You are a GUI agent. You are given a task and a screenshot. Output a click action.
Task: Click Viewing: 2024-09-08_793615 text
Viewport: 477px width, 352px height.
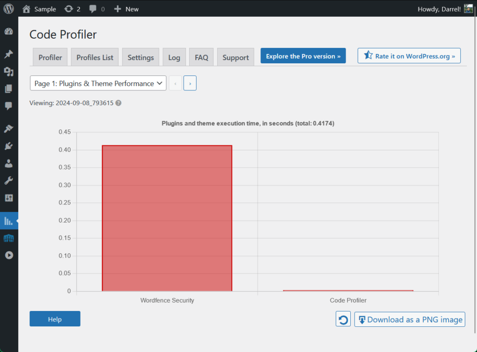71,103
